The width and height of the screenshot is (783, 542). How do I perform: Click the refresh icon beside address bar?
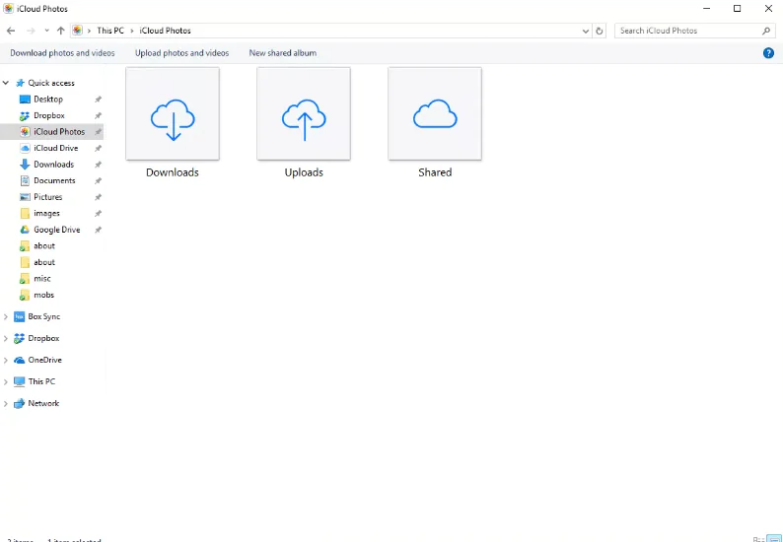(600, 31)
